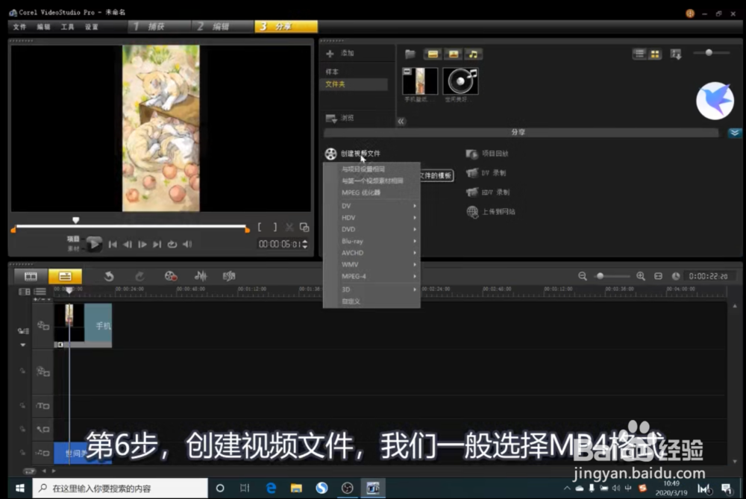746x499 pixels.
Task: Open the Record/Capture option icon
Action: (x=171, y=277)
